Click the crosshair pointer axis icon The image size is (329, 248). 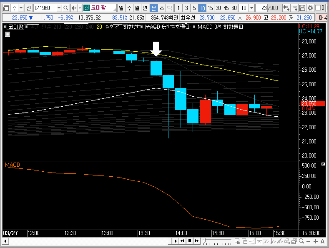tap(259, 241)
